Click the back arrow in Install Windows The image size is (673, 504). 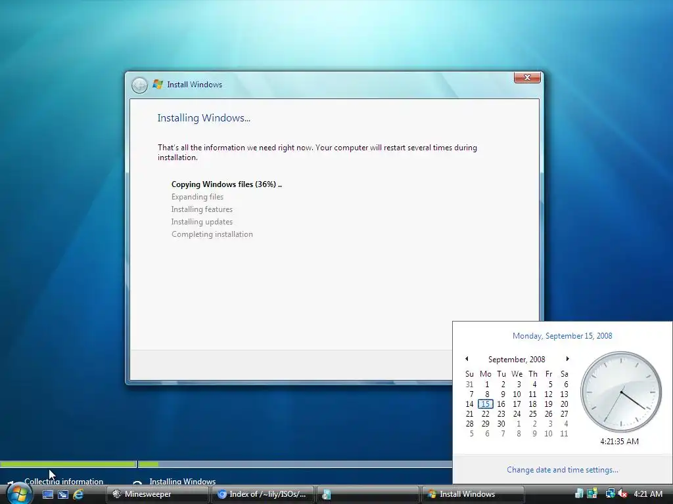click(139, 85)
